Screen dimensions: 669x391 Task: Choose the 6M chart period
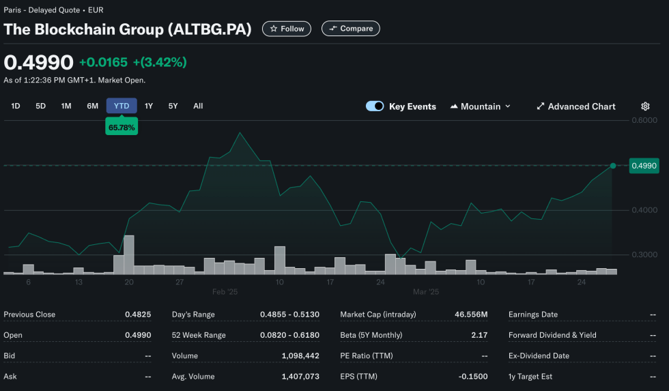pyautogui.click(x=92, y=106)
